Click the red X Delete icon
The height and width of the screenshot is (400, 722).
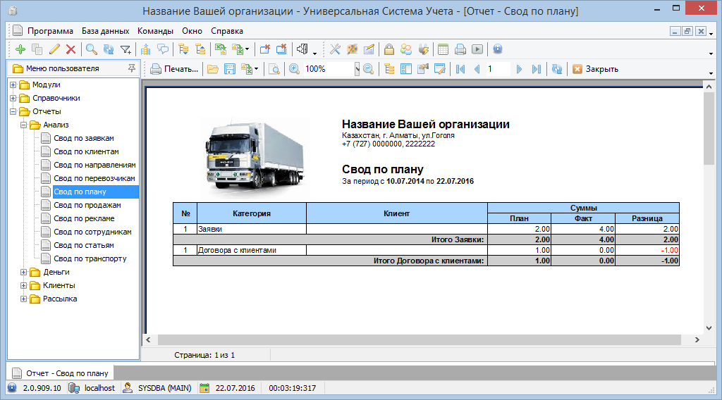[71, 49]
